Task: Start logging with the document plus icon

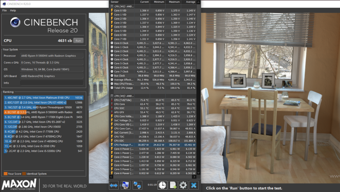Action: 173,185
